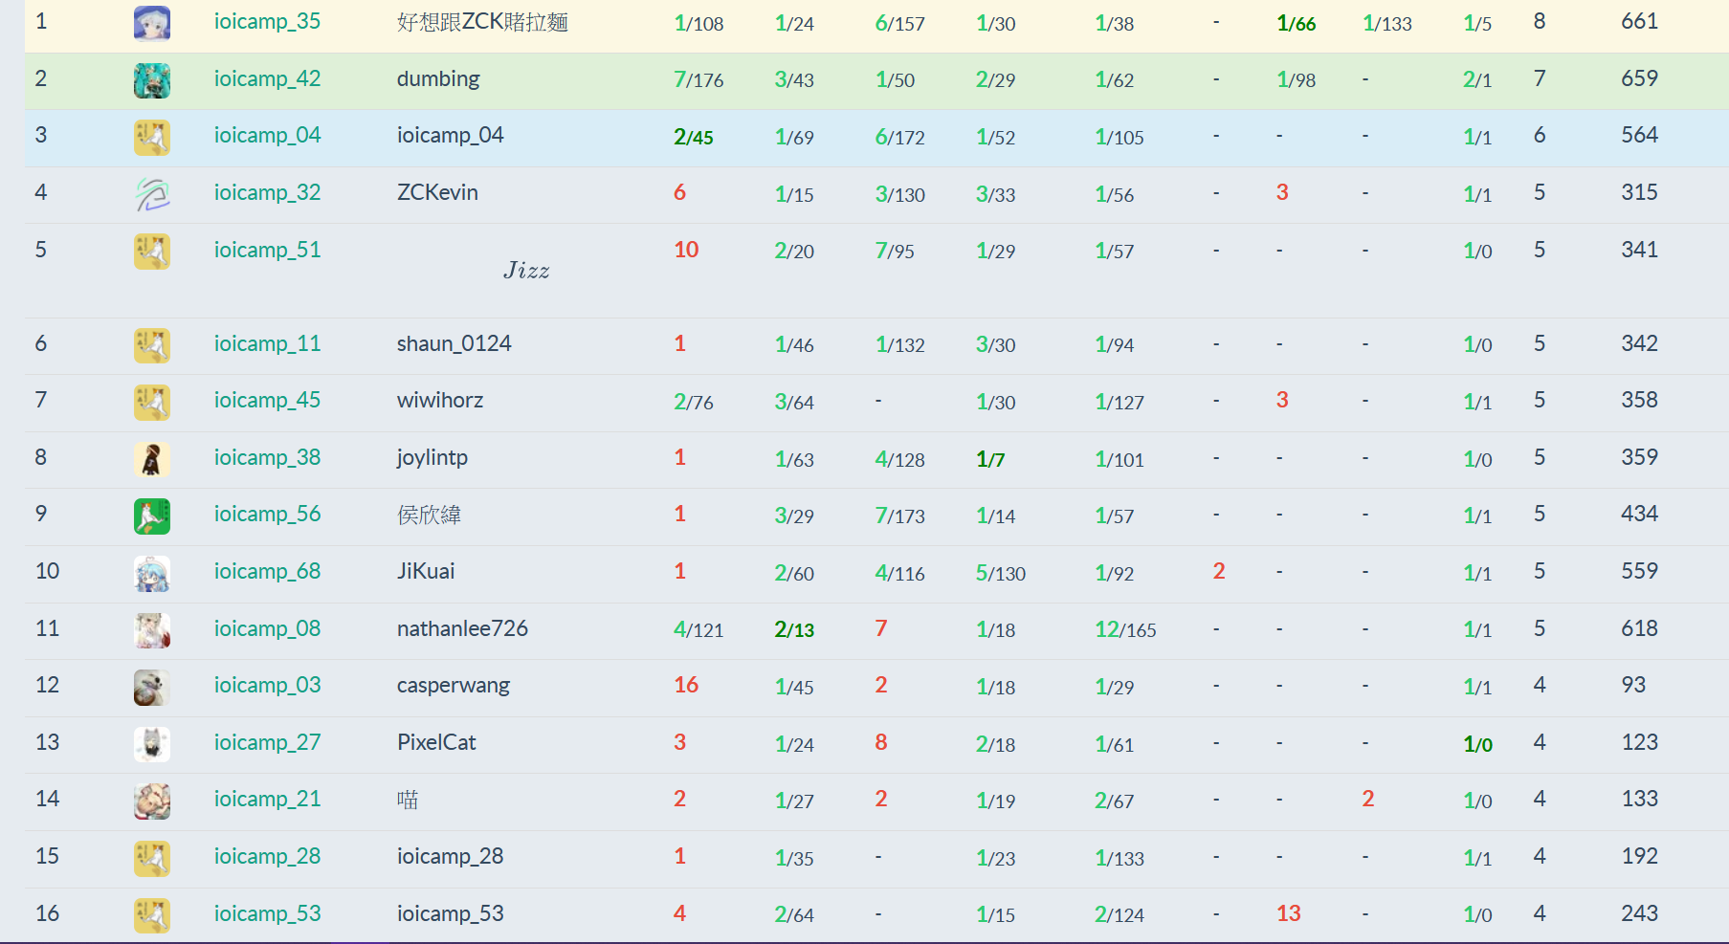Click total time 618 for nathanlee726
1729x944 pixels.
1639,628
